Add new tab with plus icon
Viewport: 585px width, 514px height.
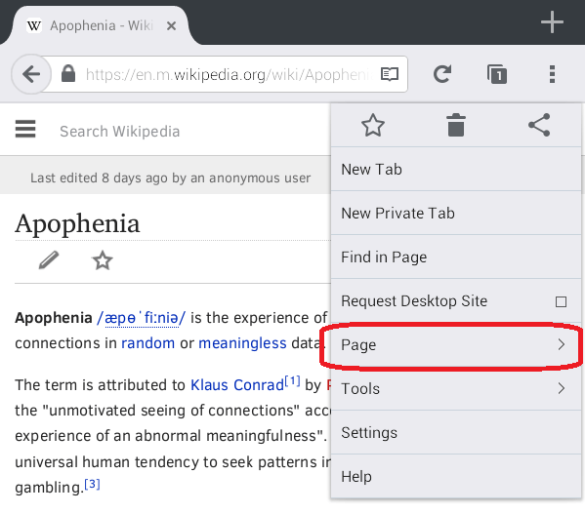tap(552, 22)
